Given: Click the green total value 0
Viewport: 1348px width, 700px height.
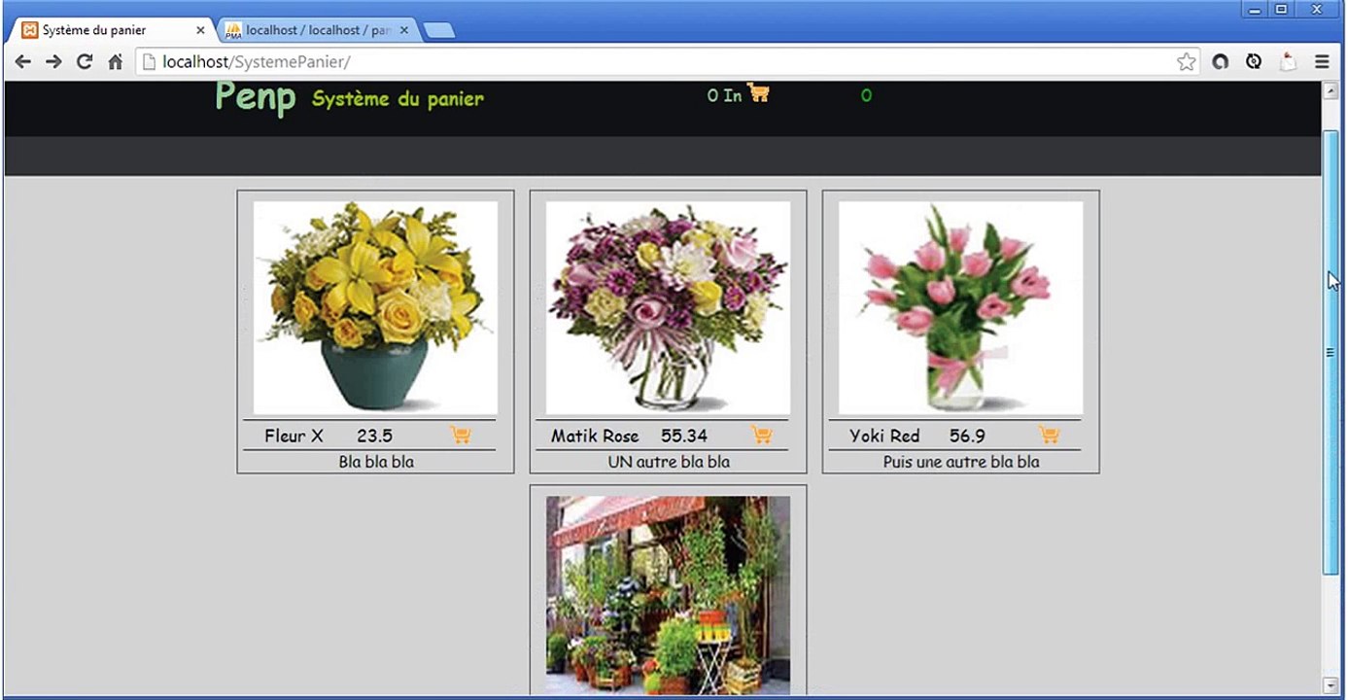Looking at the screenshot, I should point(866,95).
